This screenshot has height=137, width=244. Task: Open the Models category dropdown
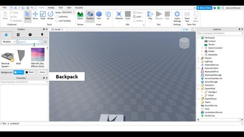[x=9, y=41]
